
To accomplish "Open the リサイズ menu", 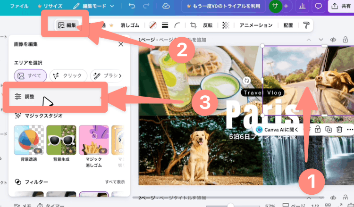I will (50, 6).
